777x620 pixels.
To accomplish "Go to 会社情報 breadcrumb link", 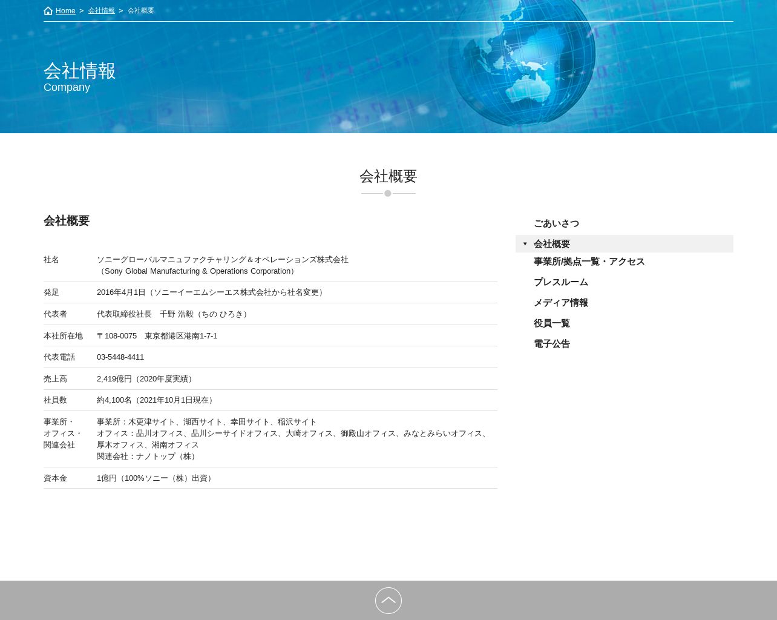I will (x=102, y=11).
